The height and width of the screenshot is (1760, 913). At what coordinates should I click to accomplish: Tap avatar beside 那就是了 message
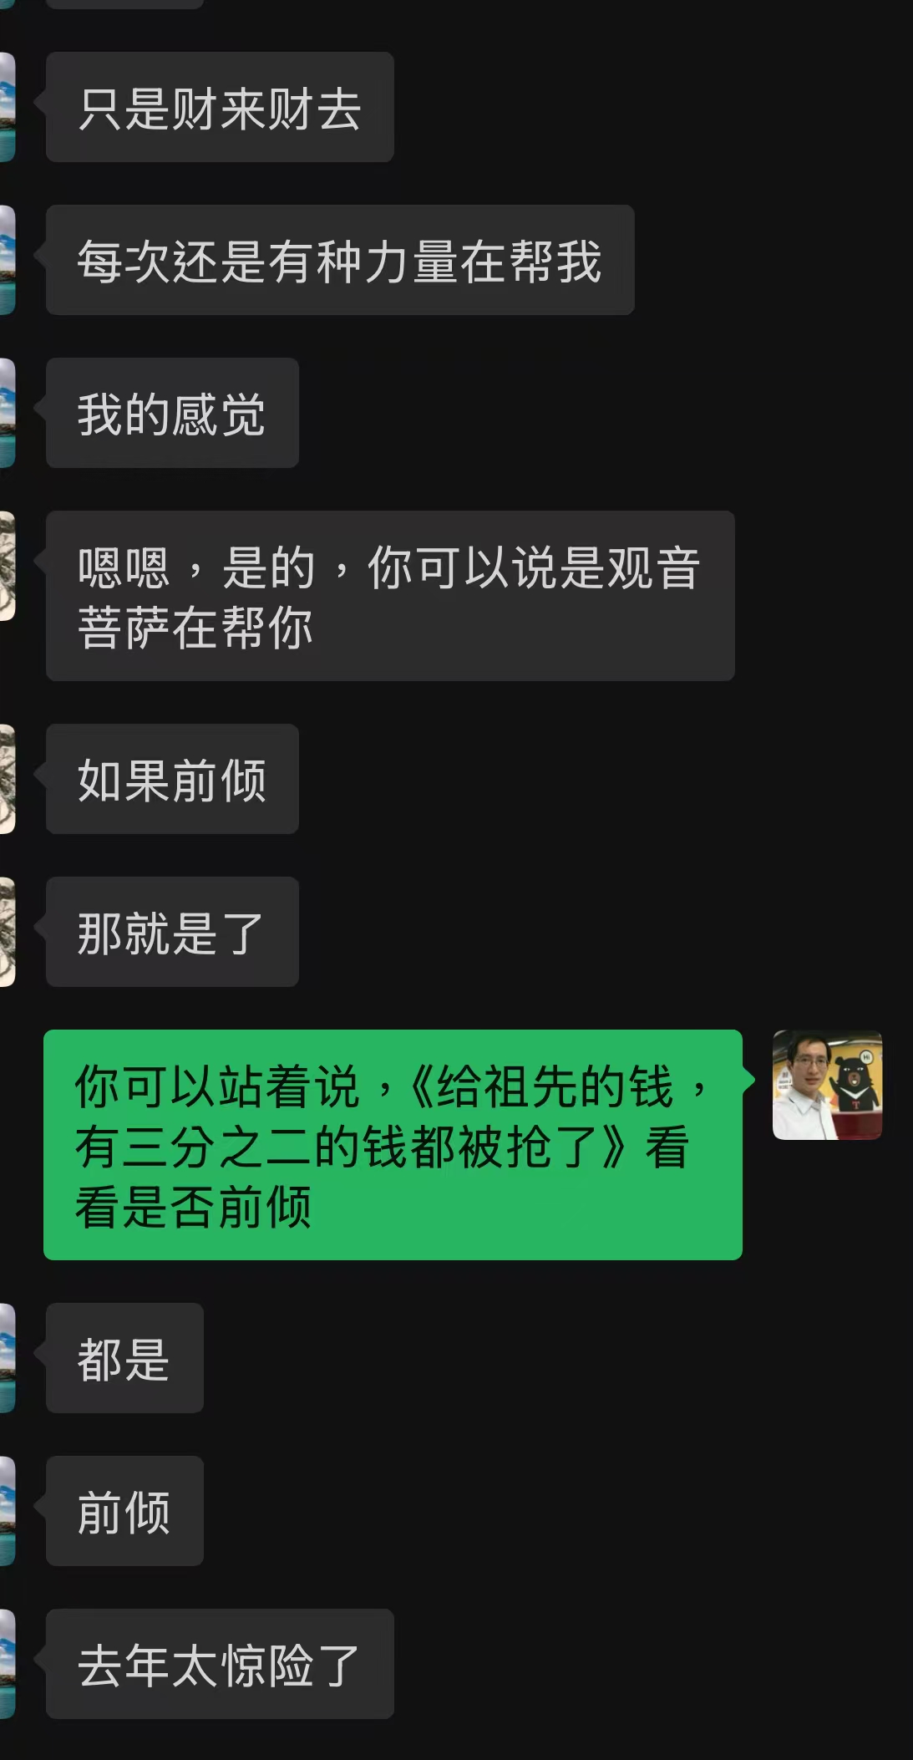click(x=8, y=932)
